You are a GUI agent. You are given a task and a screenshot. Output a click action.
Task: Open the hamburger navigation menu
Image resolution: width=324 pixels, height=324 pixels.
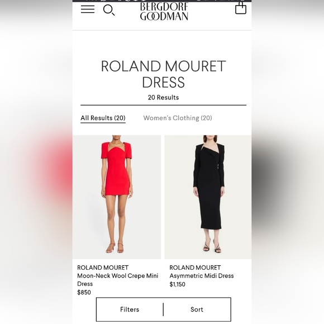pyautogui.click(x=88, y=9)
